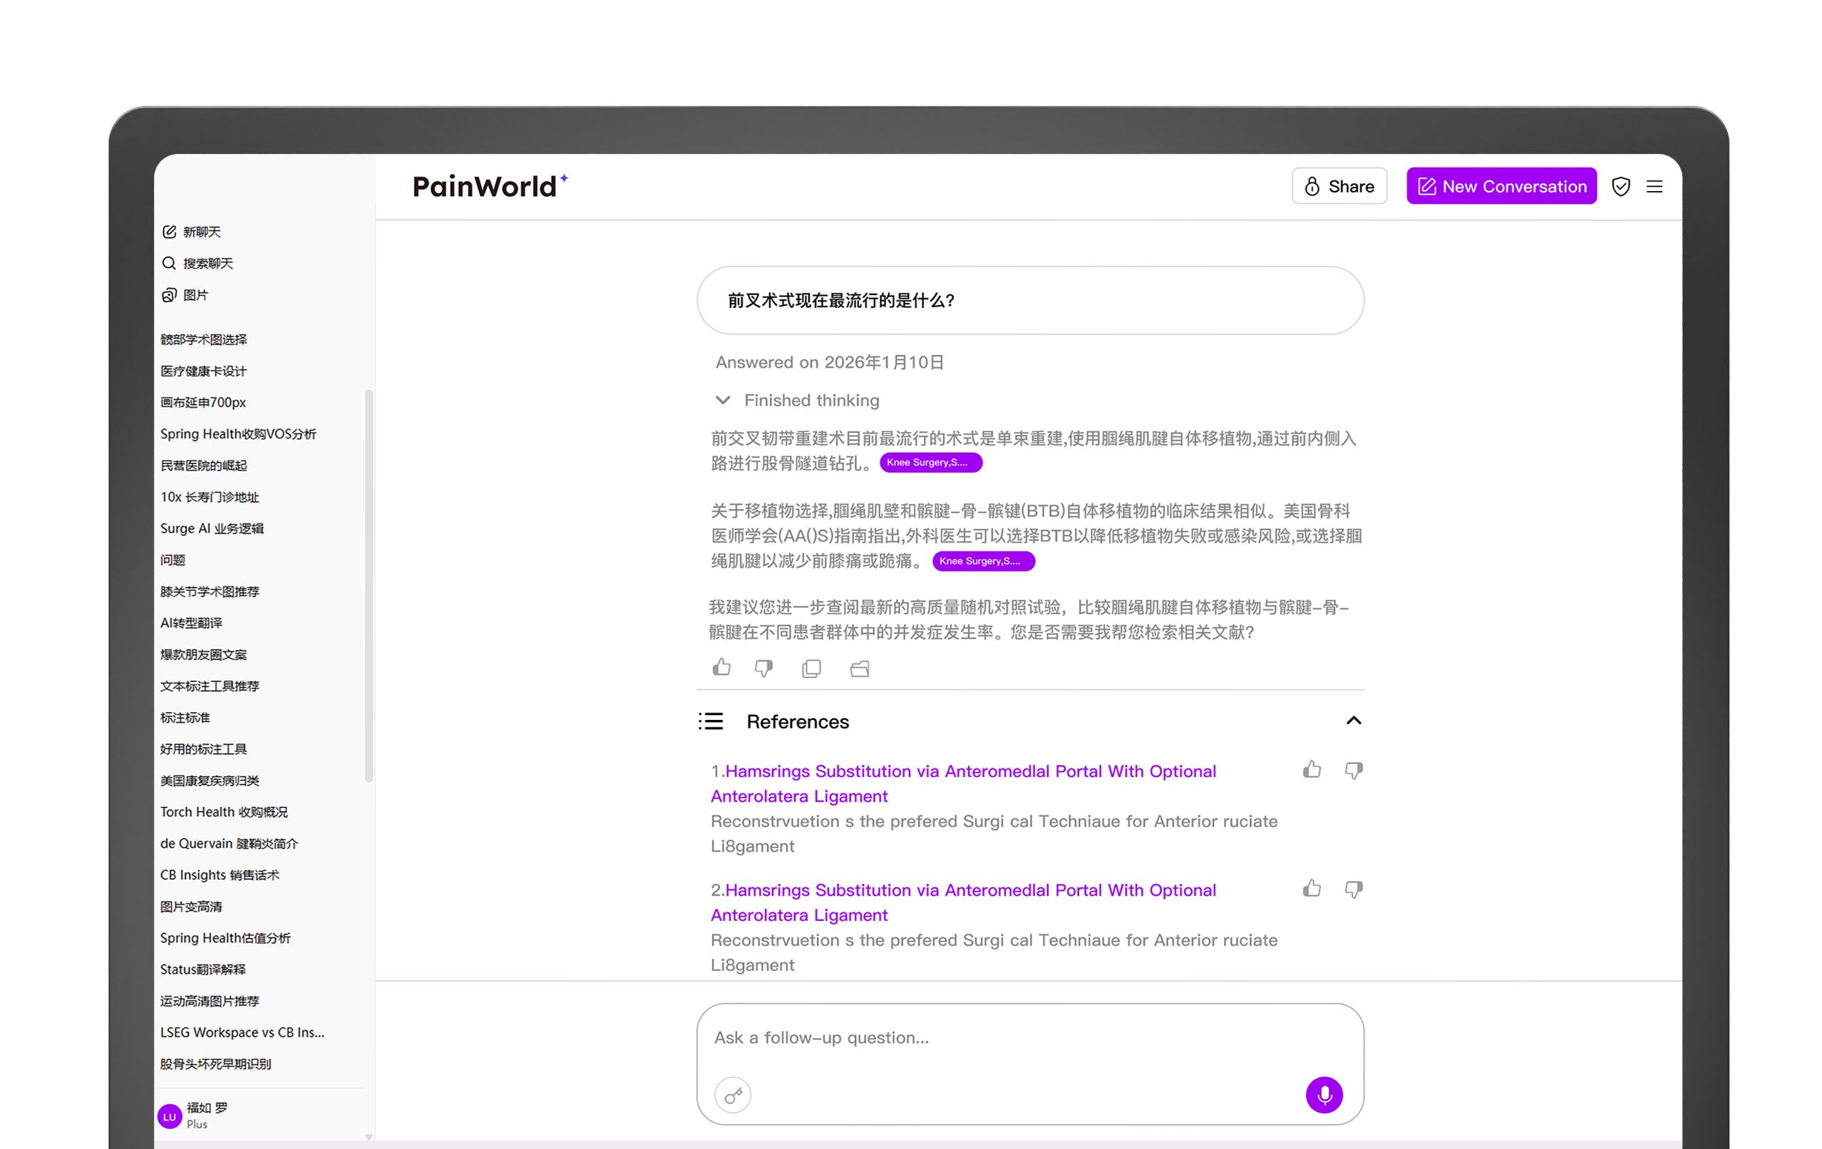The width and height of the screenshot is (1822, 1149).
Task: Click the shield icon in header
Action: [x=1620, y=186]
